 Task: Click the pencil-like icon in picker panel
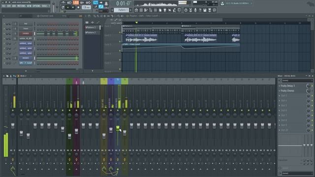pyautogui.click(x=98, y=22)
